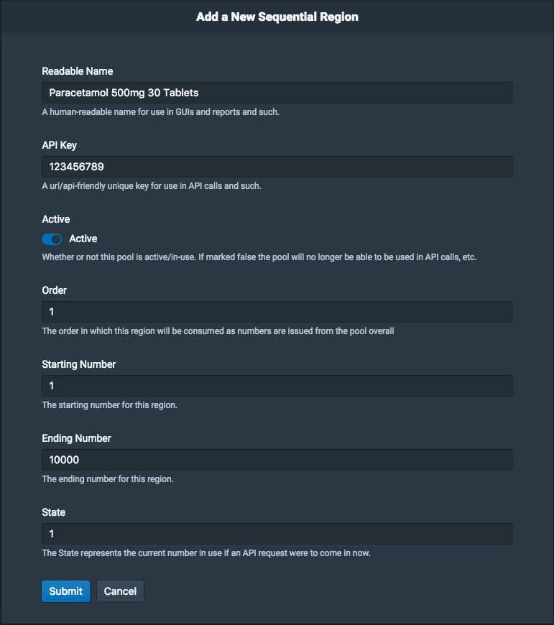This screenshot has width=554, height=625.
Task: Click the help text about human-readable name
Action: [160, 112]
